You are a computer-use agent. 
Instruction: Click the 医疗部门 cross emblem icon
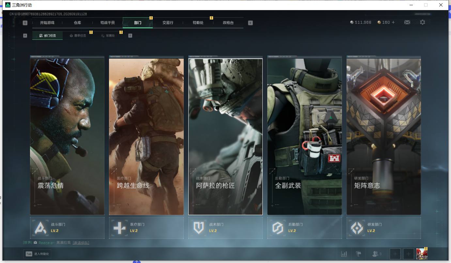[x=119, y=228]
